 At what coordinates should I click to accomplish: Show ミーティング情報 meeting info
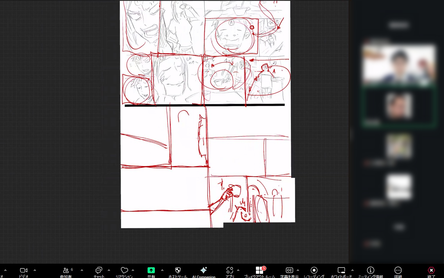coord(370,271)
